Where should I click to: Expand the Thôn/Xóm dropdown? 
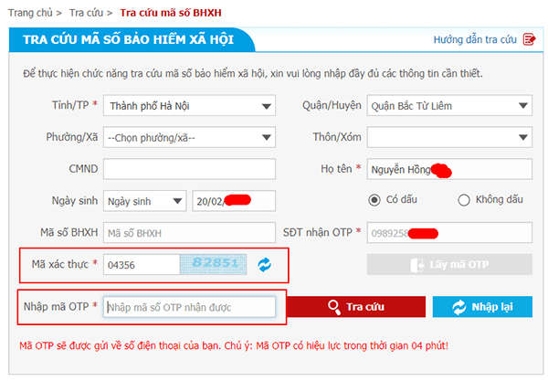coord(448,138)
